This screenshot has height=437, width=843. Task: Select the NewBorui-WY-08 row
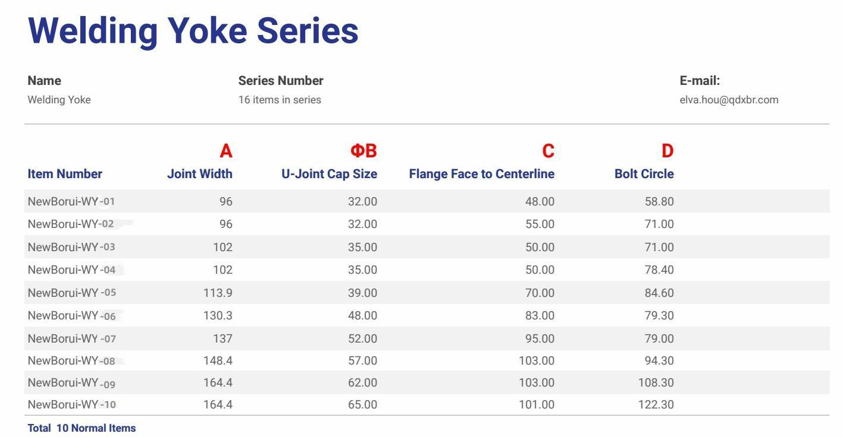tap(427, 360)
